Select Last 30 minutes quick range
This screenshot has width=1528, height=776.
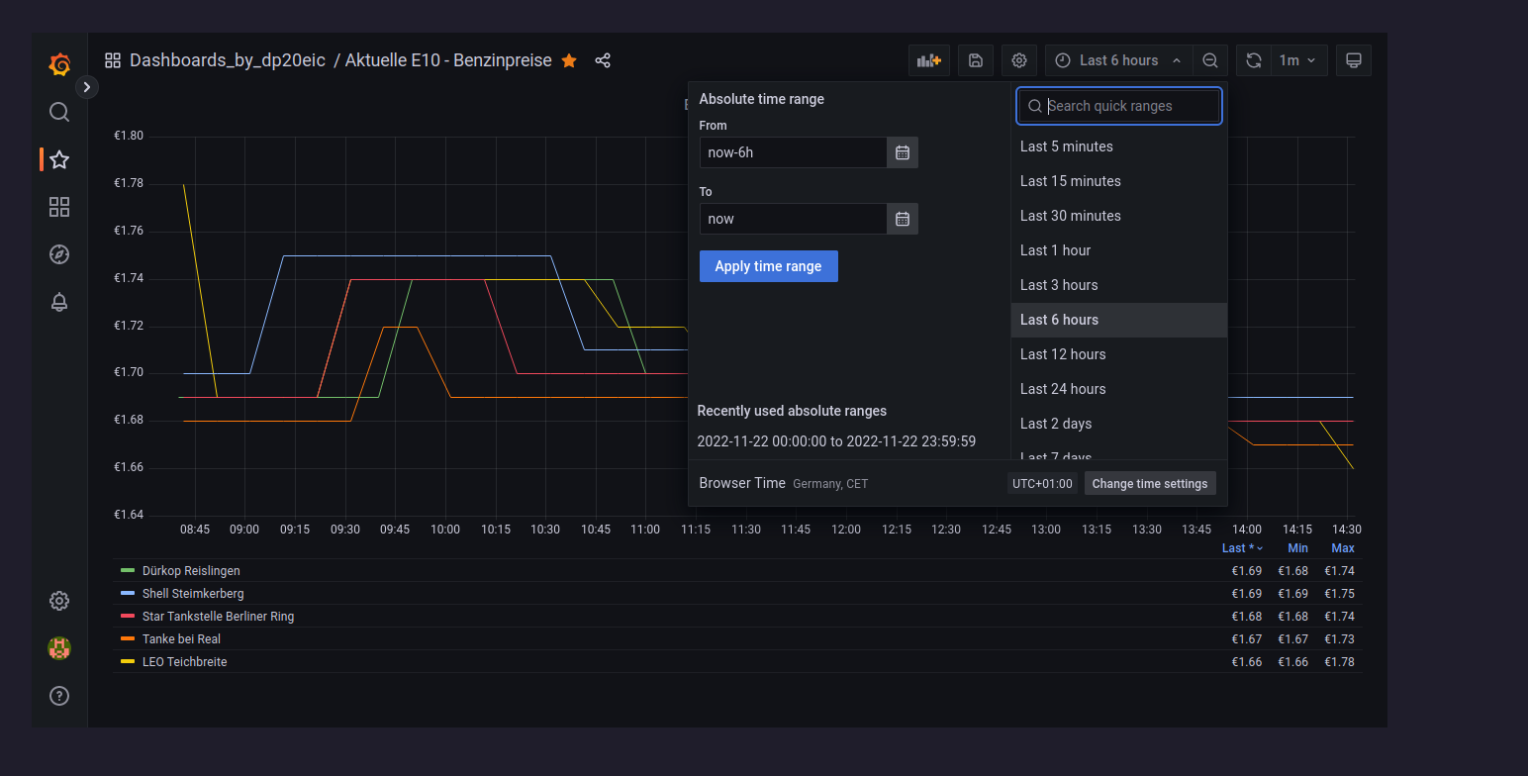1070,216
